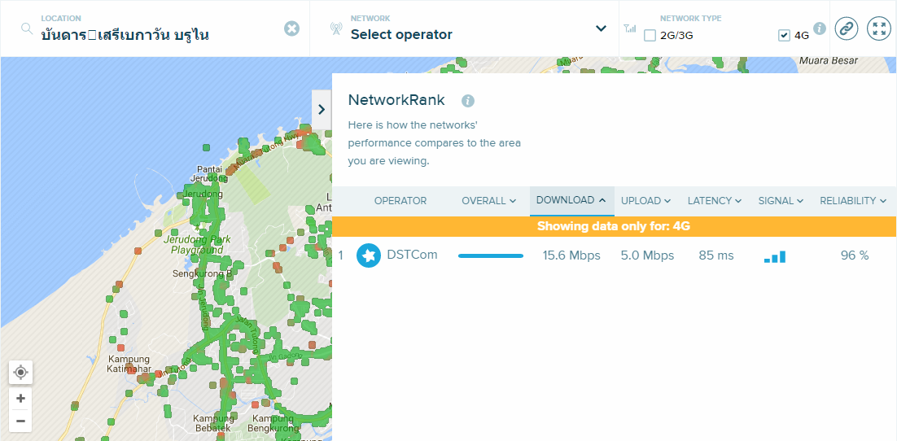Image resolution: width=897 pixels, height=441 pixels.
Task: Sort by the Reliability column
Action: pyautogui.click(x=854, y=201)
